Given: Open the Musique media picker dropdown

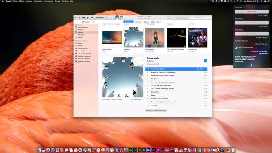Looking at the screenshot, I should click(x=88, y=22).
